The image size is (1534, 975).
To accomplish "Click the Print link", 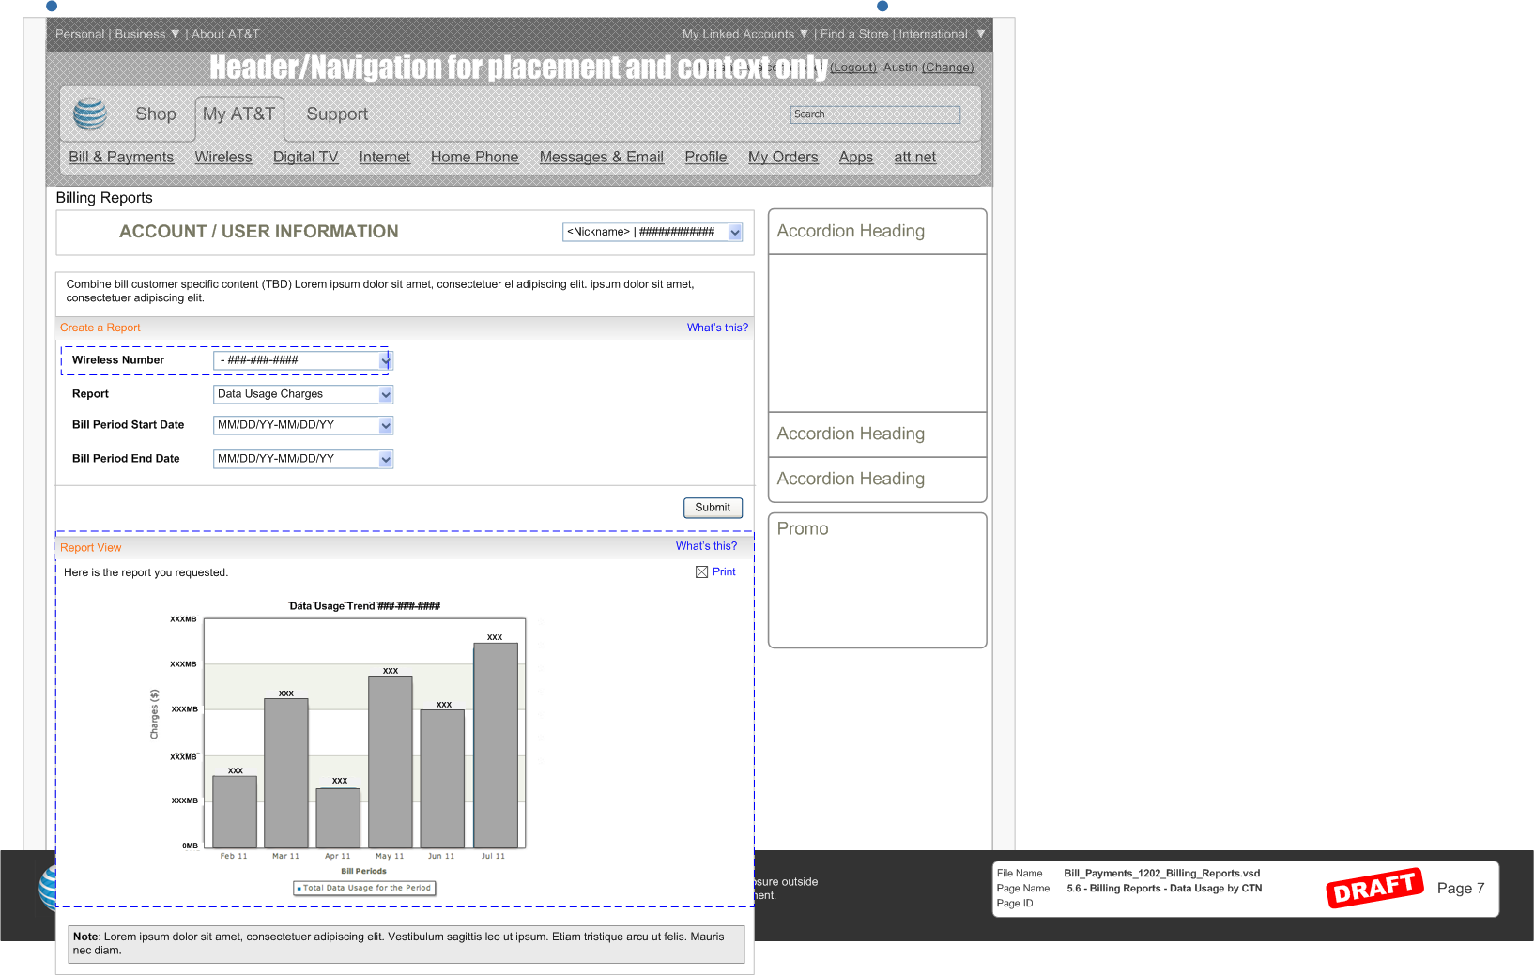I will pos(724,571).
